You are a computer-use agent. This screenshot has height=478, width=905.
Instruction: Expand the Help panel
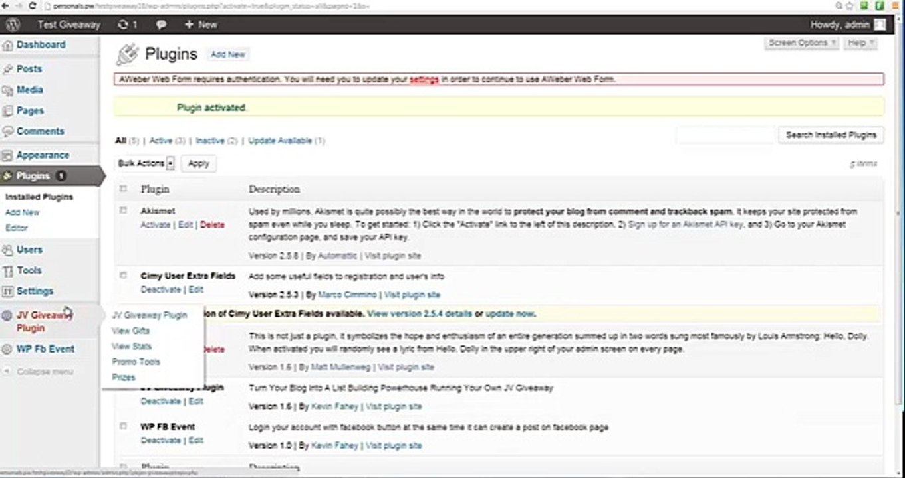coord(860,43)
